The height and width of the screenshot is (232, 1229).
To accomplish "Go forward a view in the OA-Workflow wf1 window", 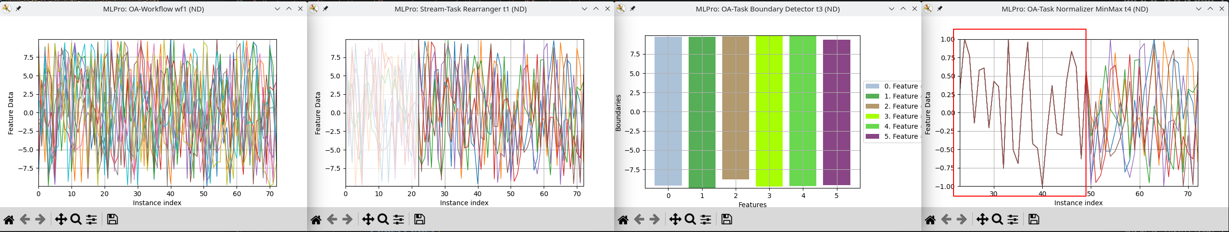I will click(x=41, y=220).
